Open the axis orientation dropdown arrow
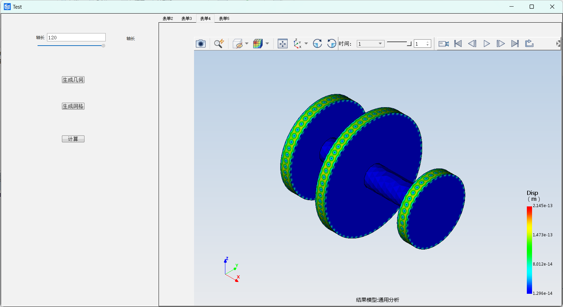563x307 pixels. tap(306, 44)
